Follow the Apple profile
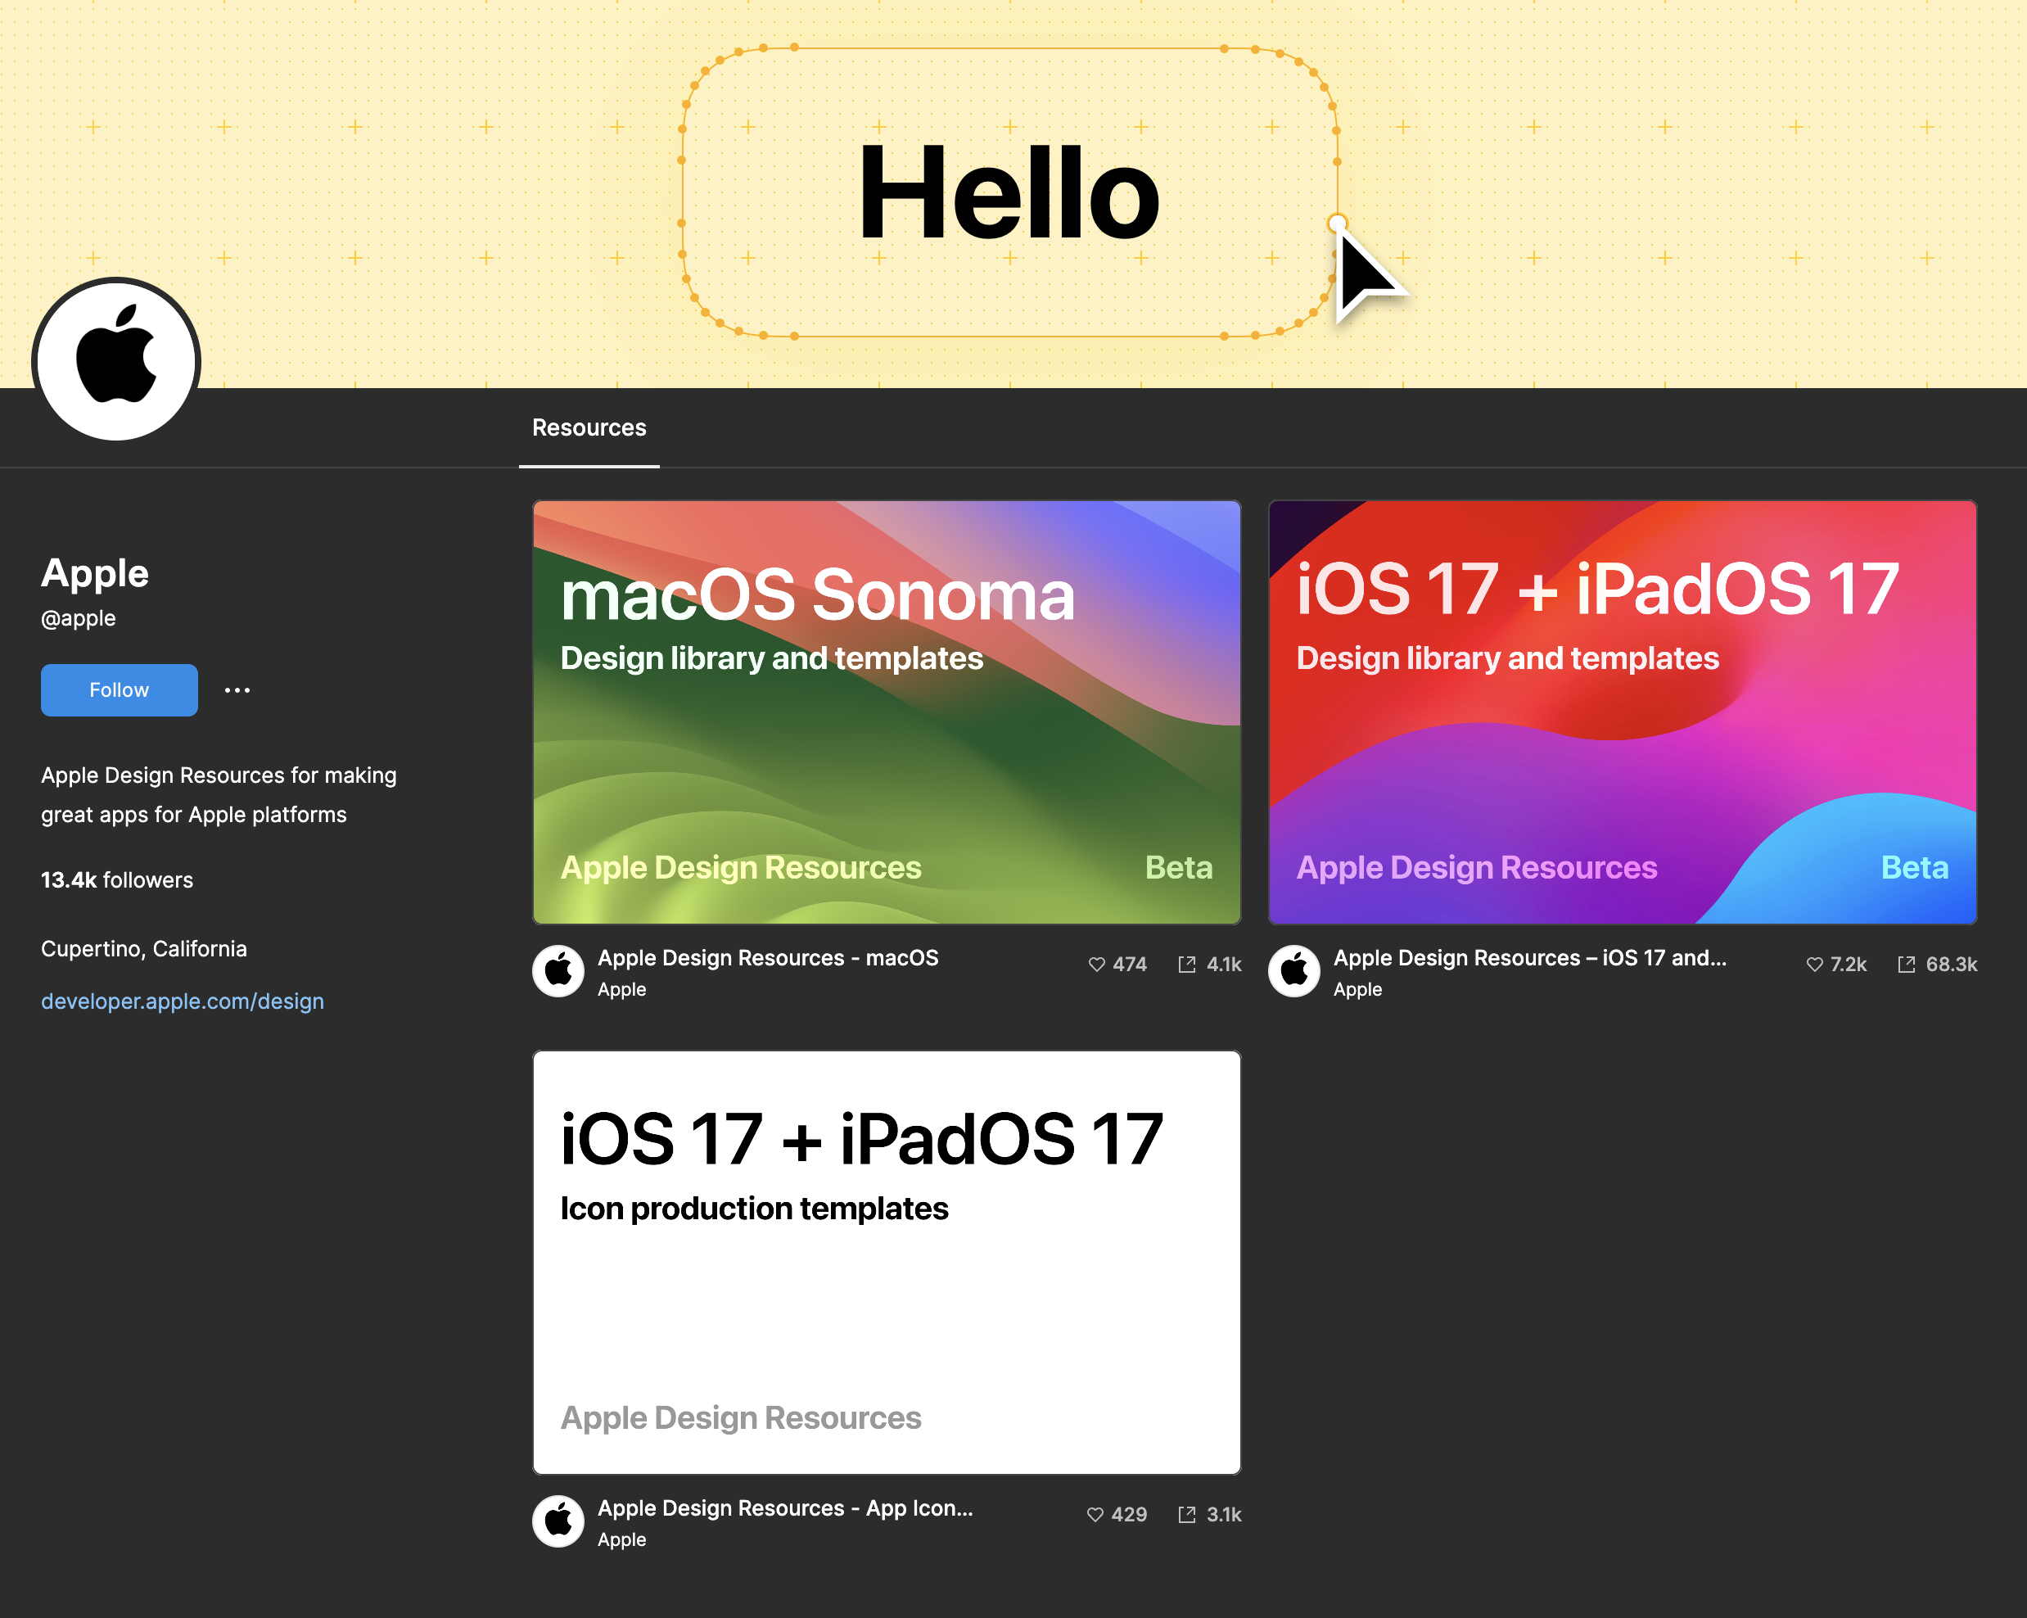The height and width of the screenshot is (1618, 2027). 120,690
